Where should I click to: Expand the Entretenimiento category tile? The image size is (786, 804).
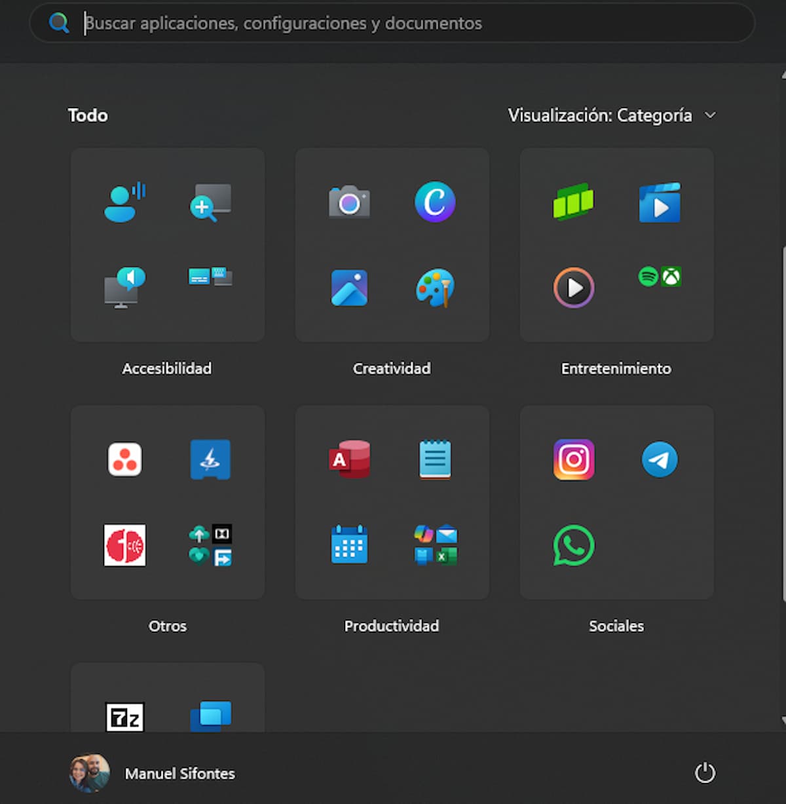616,369
